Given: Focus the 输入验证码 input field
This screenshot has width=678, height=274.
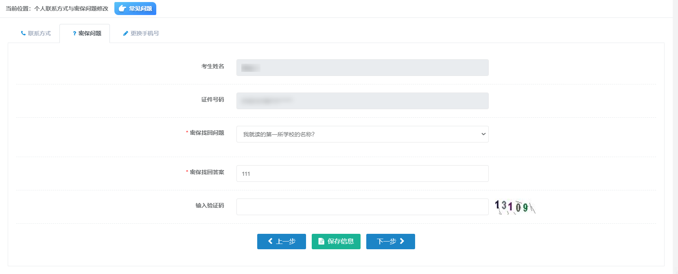Looking at the screenshot, I should (x=362, y=207).
